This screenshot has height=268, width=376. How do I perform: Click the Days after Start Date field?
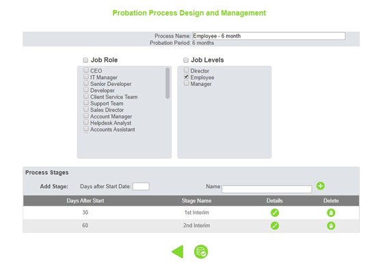pyautogui.click(x=141, y=186)
